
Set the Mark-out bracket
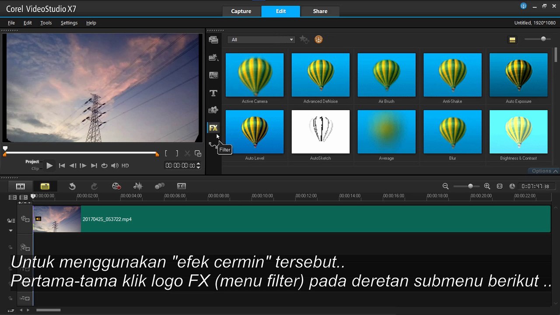pyautogui.click(x=177, y=153)
